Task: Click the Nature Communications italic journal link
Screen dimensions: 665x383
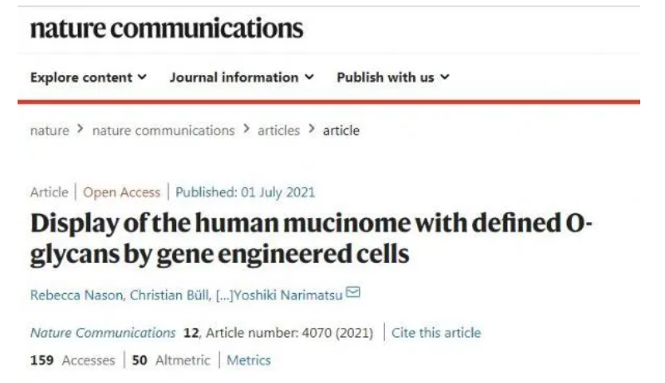Action: [x=103, y=333]
